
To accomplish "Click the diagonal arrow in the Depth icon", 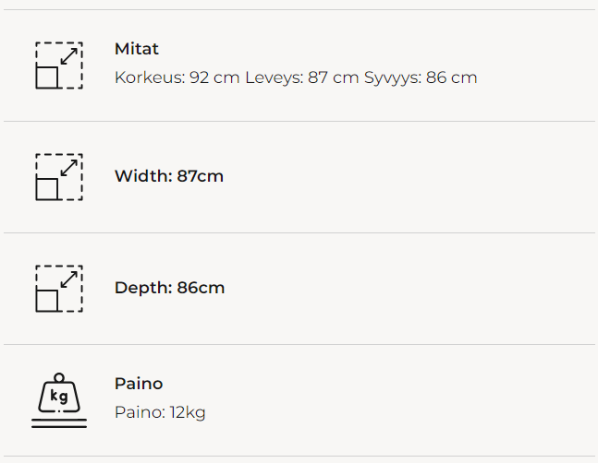I will [x=68, y=279].
